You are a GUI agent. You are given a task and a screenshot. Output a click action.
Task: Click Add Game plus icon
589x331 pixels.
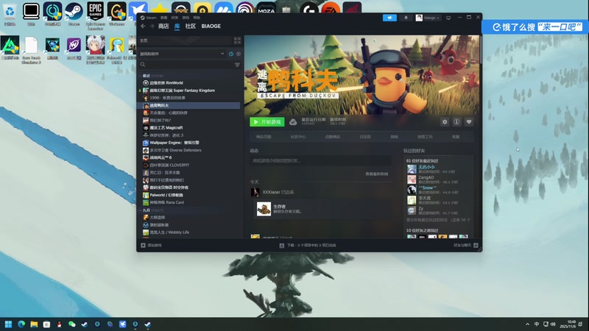[x=143, y=246]
